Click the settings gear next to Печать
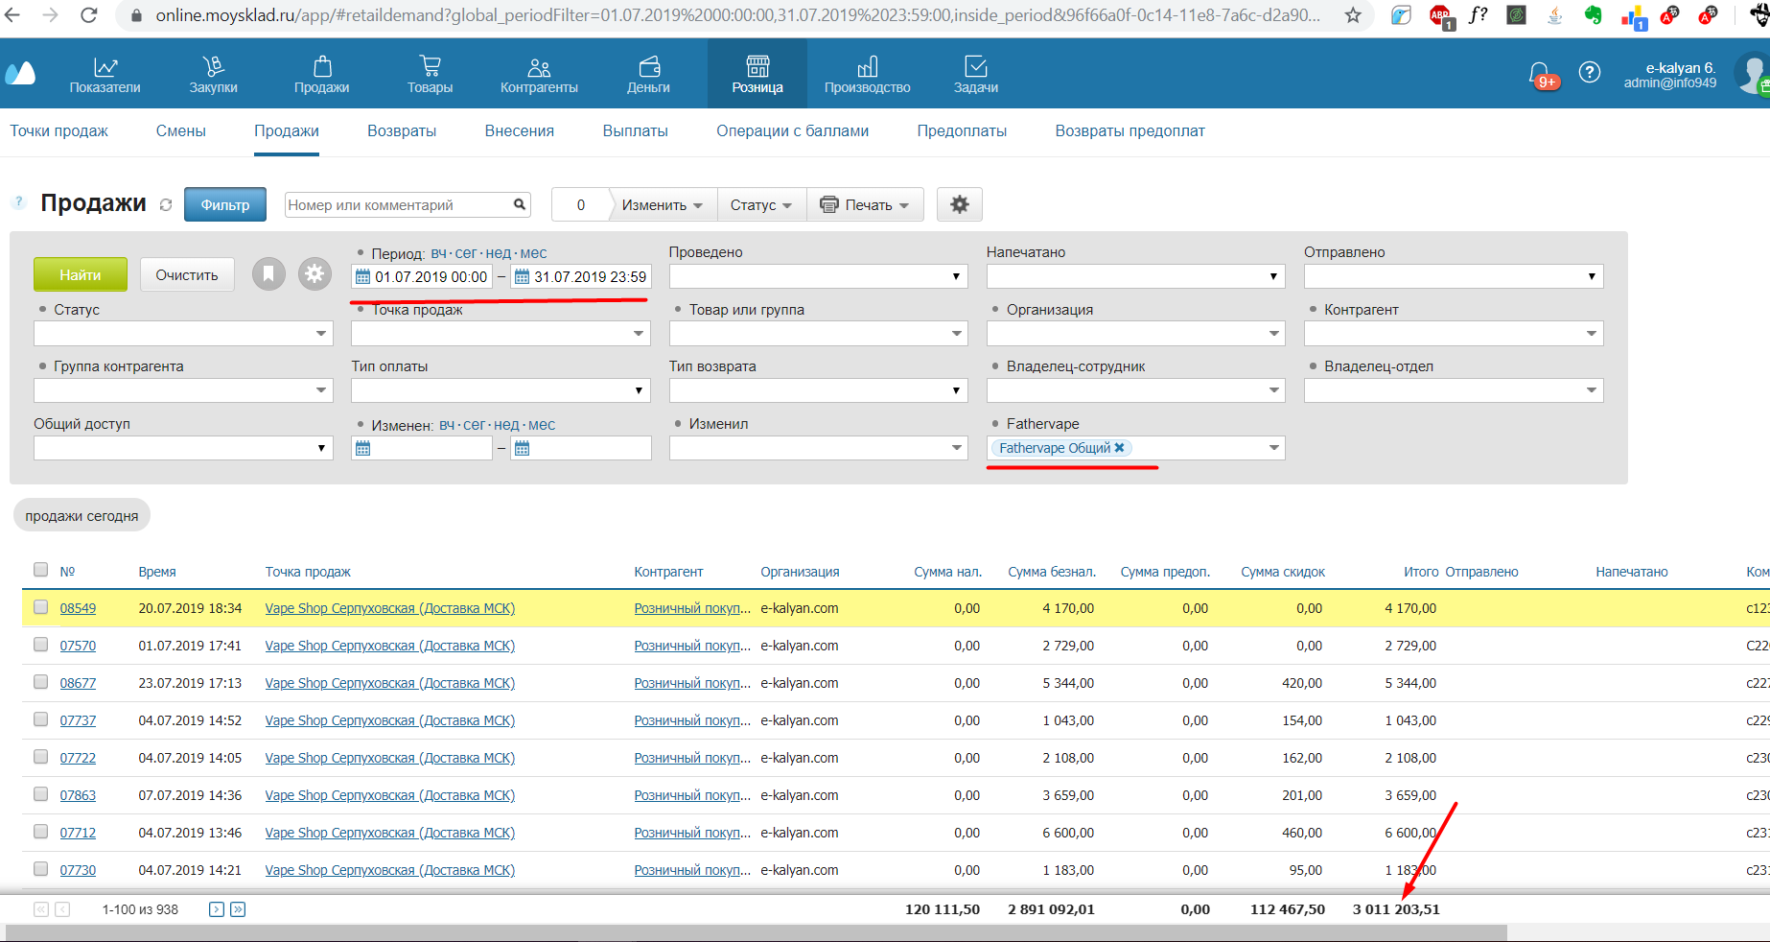 click(959, 204)
